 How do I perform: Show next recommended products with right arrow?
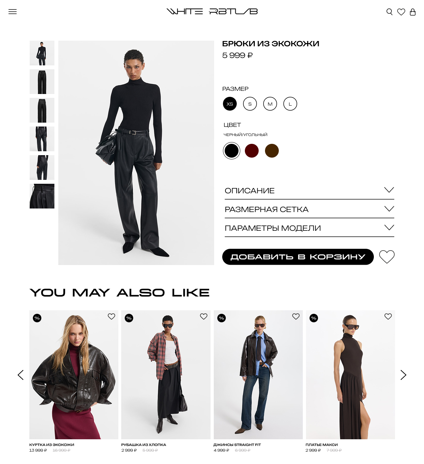pos(403,375)
